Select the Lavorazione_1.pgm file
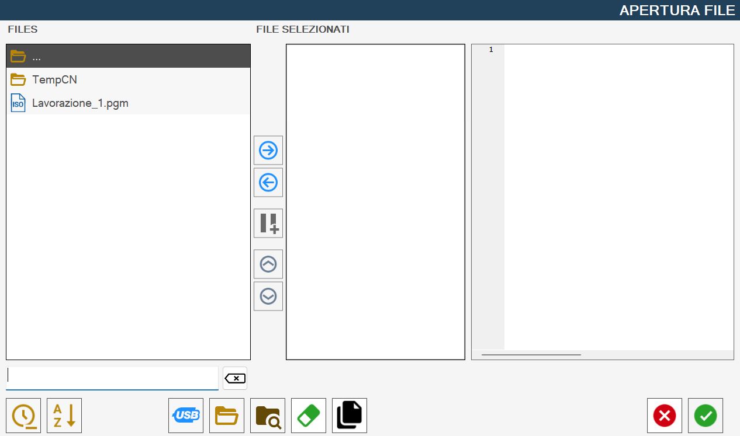Viewport: 740px width, 436px height. click(x=128, y=103)
